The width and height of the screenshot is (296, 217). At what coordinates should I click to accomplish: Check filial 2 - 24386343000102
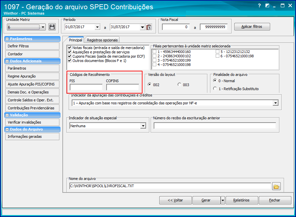154,56
